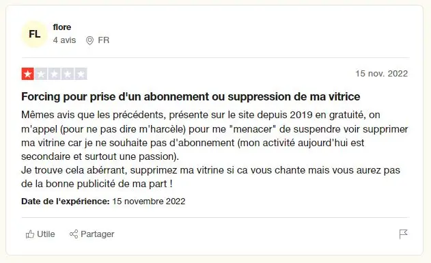Viewport: 431px width, 263px height.
Task: Click the fifth grey star in rating
Action: pyautogui.click(x=81, y=74)
